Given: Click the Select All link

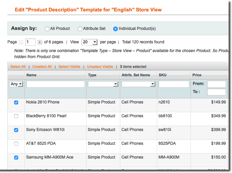Looking at the screenshot, I should pos(18,67).
